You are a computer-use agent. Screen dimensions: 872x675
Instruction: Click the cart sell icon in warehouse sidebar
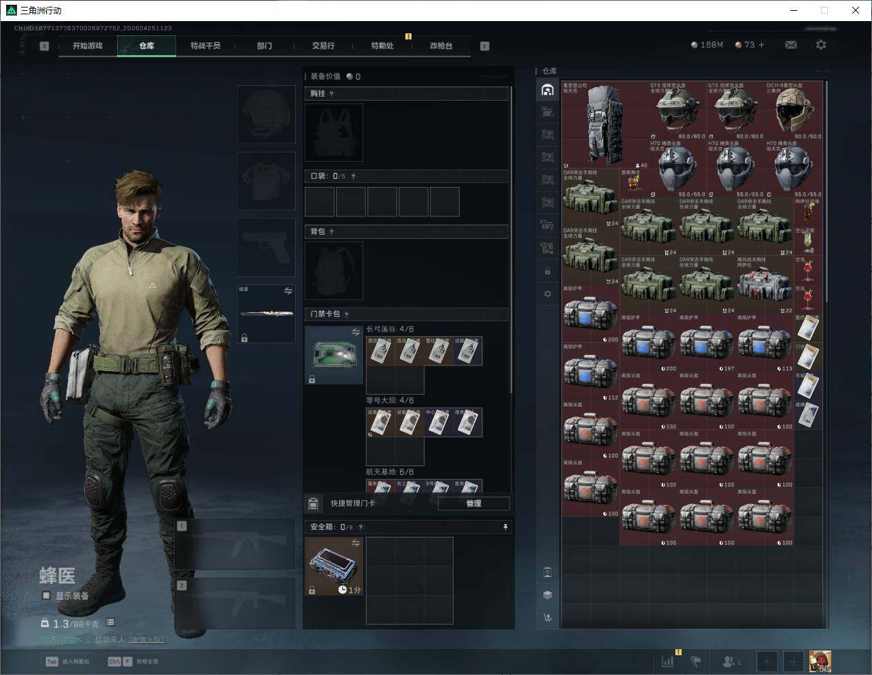(x=548, y=618)
